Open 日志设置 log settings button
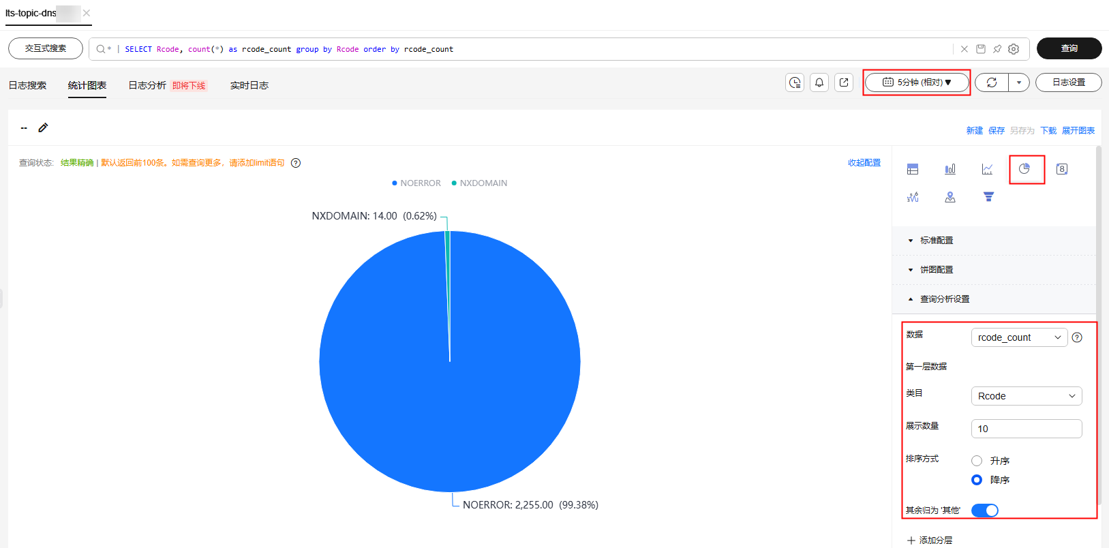 [x=1069, y=82]
